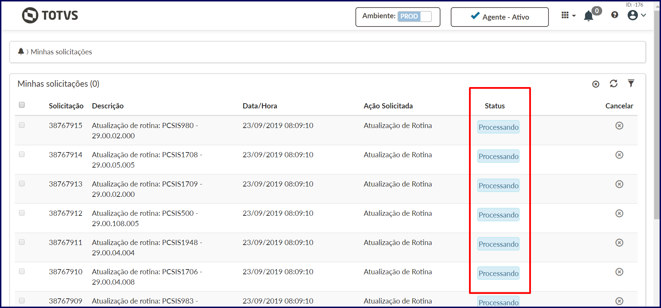Select the PCSIS980 routine description
The height and width of the screenshot is (308, 661).
[145, 130]
